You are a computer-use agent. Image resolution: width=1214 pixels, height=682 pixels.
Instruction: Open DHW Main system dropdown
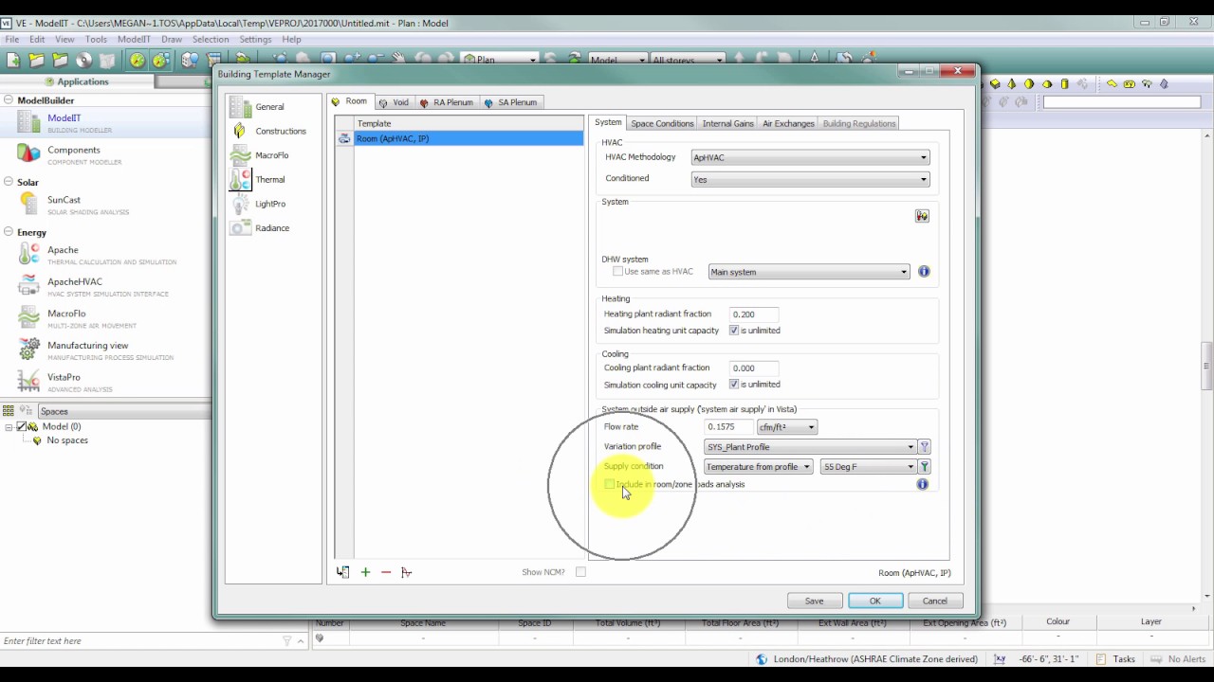(809, 272)
